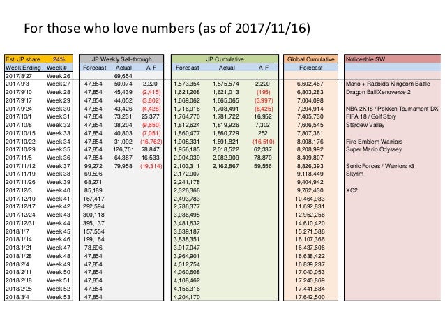This screenshot has height=334, width=445.
Task: Click the date cell 2018/2/25
Action: (19, 289)
